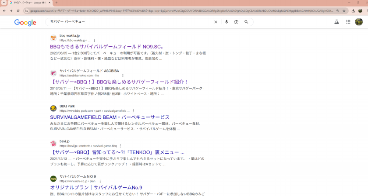Open more options for サバイバルゲームNO9 result
This screenshot has height=196, width=368.
[x=100, y=181]
